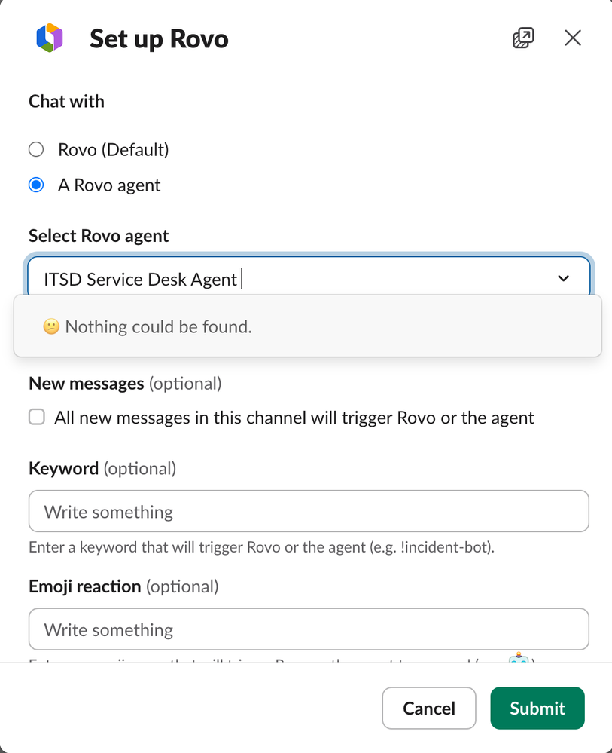Focus the Keyword text field
612x753 pixels.
point(309,511)
